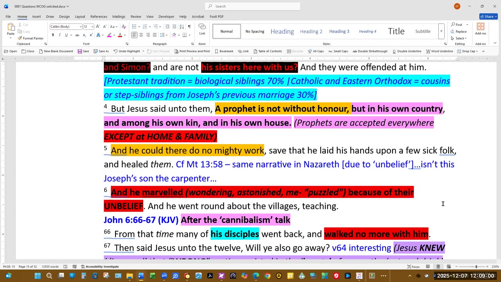501x282 pixels.
Task: Toggle Subscript formatting
Action: [85, 35]
